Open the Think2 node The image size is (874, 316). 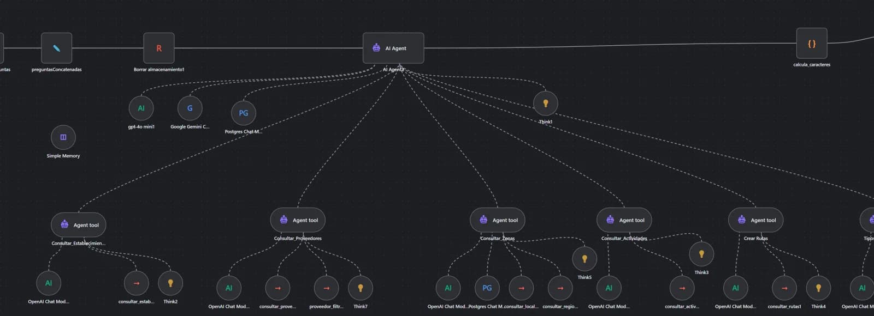[170, 283]
